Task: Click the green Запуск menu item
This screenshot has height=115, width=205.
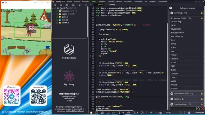Action: [x=94, y=1]
